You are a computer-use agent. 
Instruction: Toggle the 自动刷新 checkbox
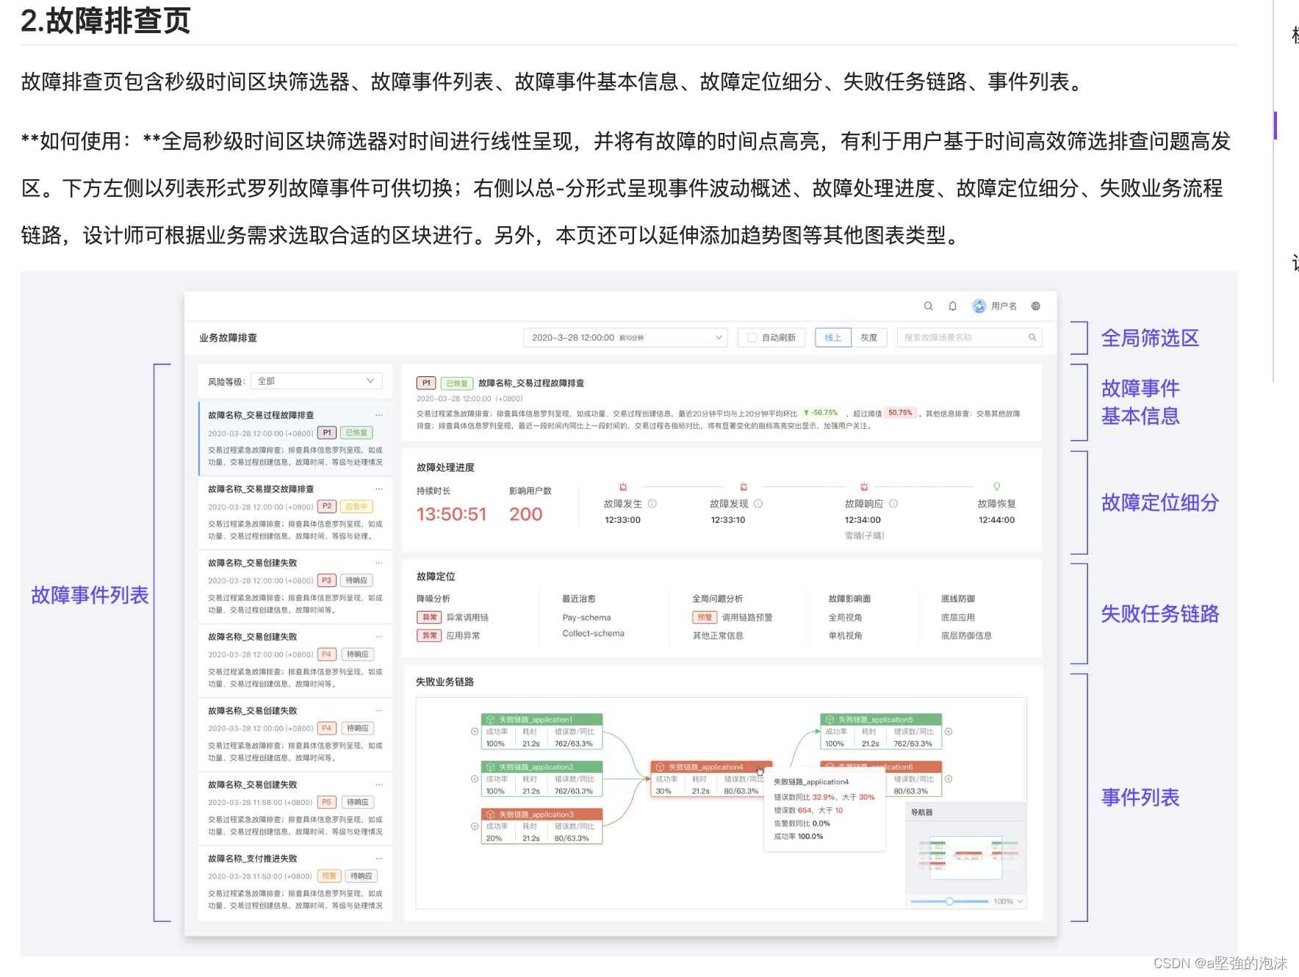[752, 338]
